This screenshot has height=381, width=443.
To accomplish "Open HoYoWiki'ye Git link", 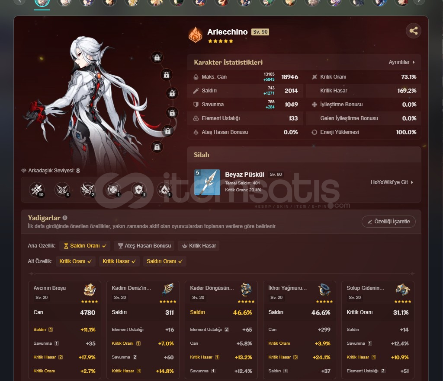I will coord(392,182).
